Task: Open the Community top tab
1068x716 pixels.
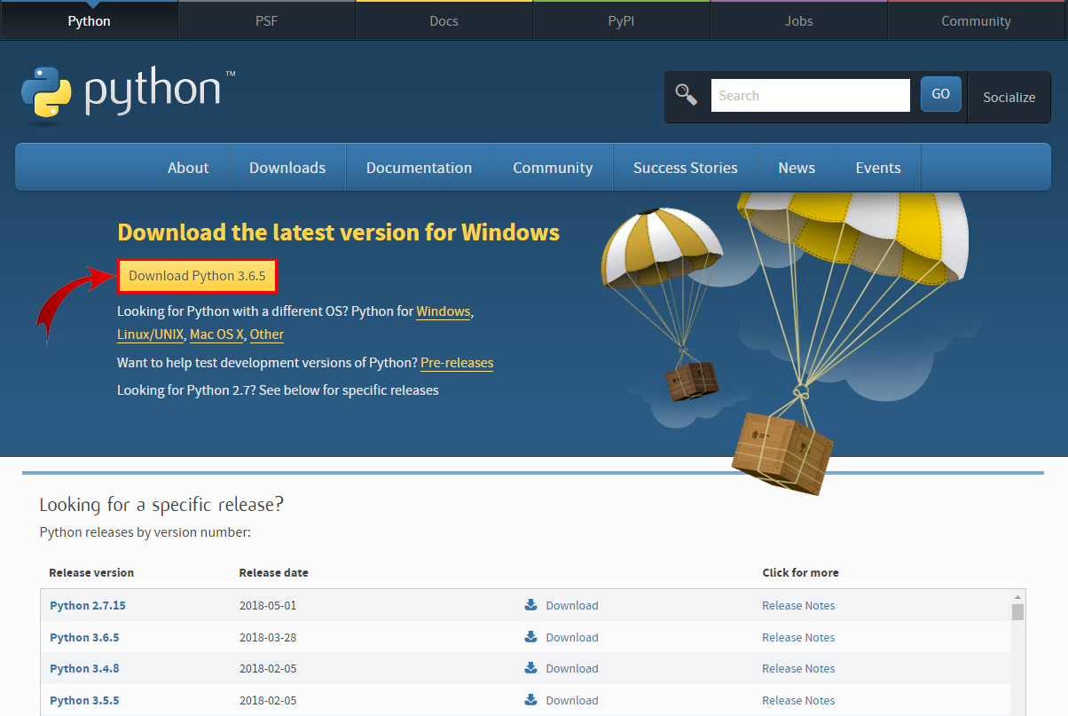Action: coord(977,20)
